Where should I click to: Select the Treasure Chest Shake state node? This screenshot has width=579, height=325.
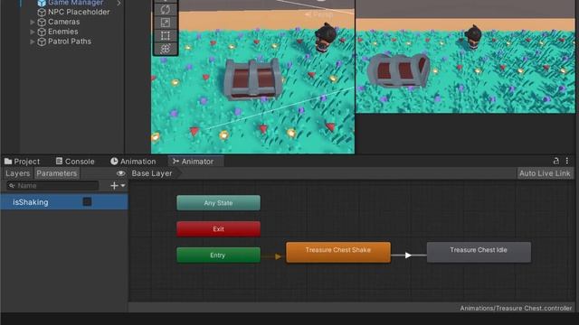pyautogui.click(x=338, y=253)
